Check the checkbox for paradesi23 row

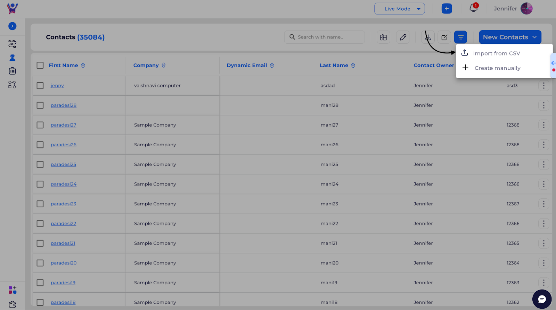[x=40, y=204]
